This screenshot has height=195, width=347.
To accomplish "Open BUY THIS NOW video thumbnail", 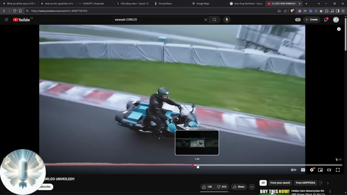I will tap(275, 192).
